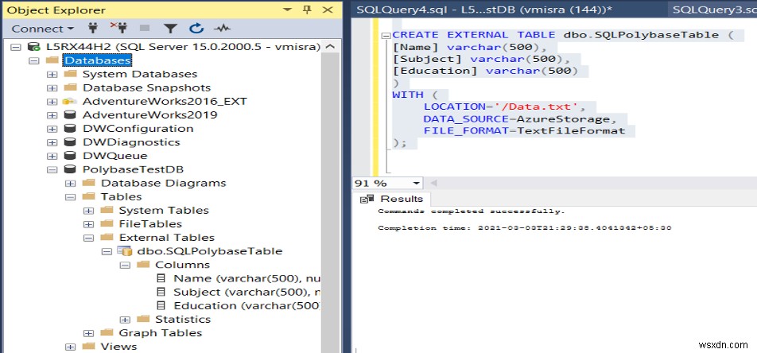Click the Filter funnel icon
This screenshot has width=757, height=353.
point(170,29)
